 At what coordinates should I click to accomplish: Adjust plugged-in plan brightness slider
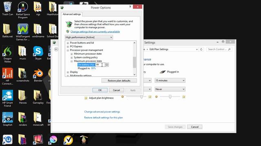[x=170, y=97]
